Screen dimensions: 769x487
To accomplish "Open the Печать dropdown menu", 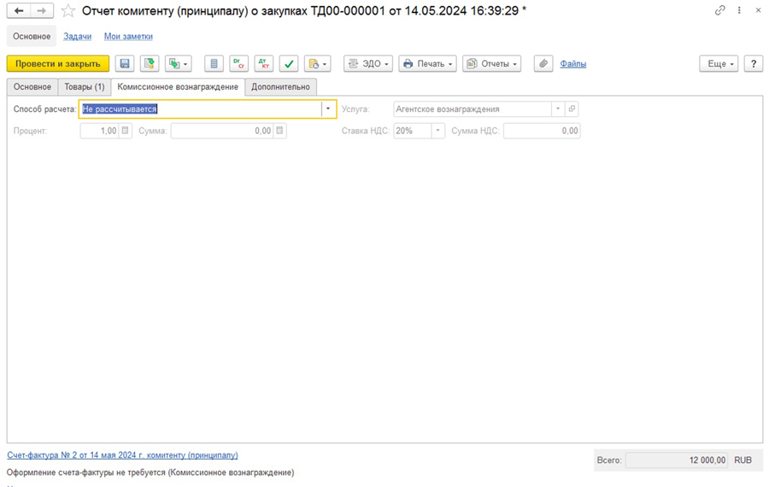I will (427, 64).
